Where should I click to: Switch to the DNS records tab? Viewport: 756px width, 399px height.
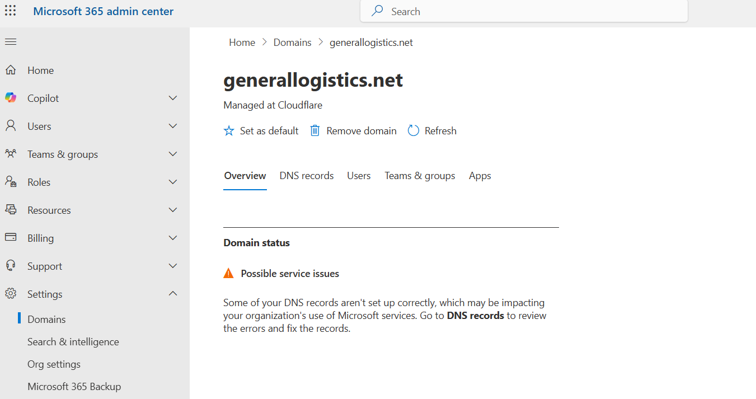307,176
